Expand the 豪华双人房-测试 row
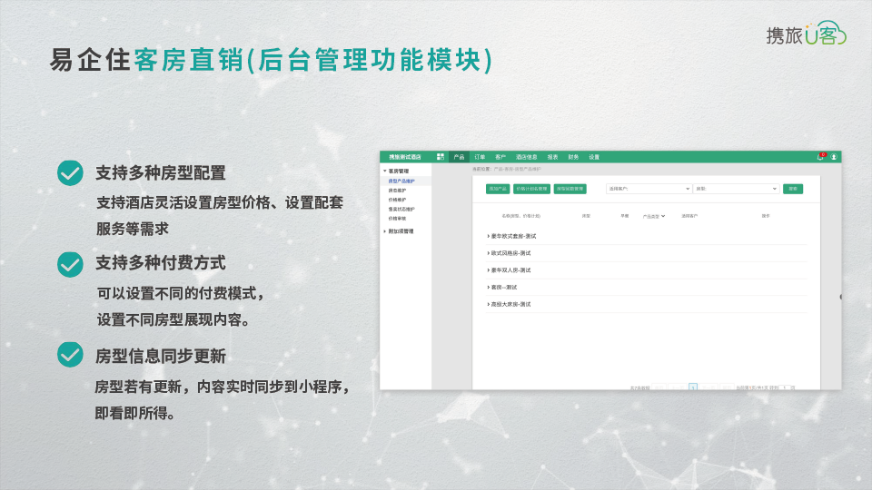 pos(509,270)
